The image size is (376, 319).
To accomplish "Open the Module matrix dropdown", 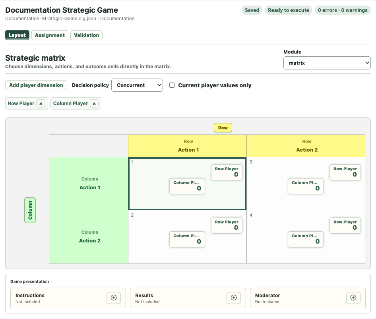I will 327,63.
